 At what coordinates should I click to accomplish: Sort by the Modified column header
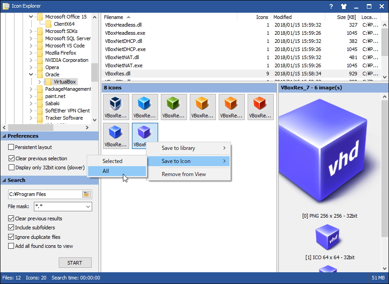(x=298, y=17)
